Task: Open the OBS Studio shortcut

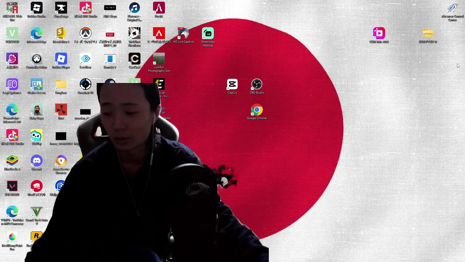Action: pyautogui.click(x=256, y=84)
